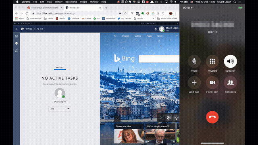Open the Idle status dropdown
Screen dimensions: 258x145
[x=60, y=109]
